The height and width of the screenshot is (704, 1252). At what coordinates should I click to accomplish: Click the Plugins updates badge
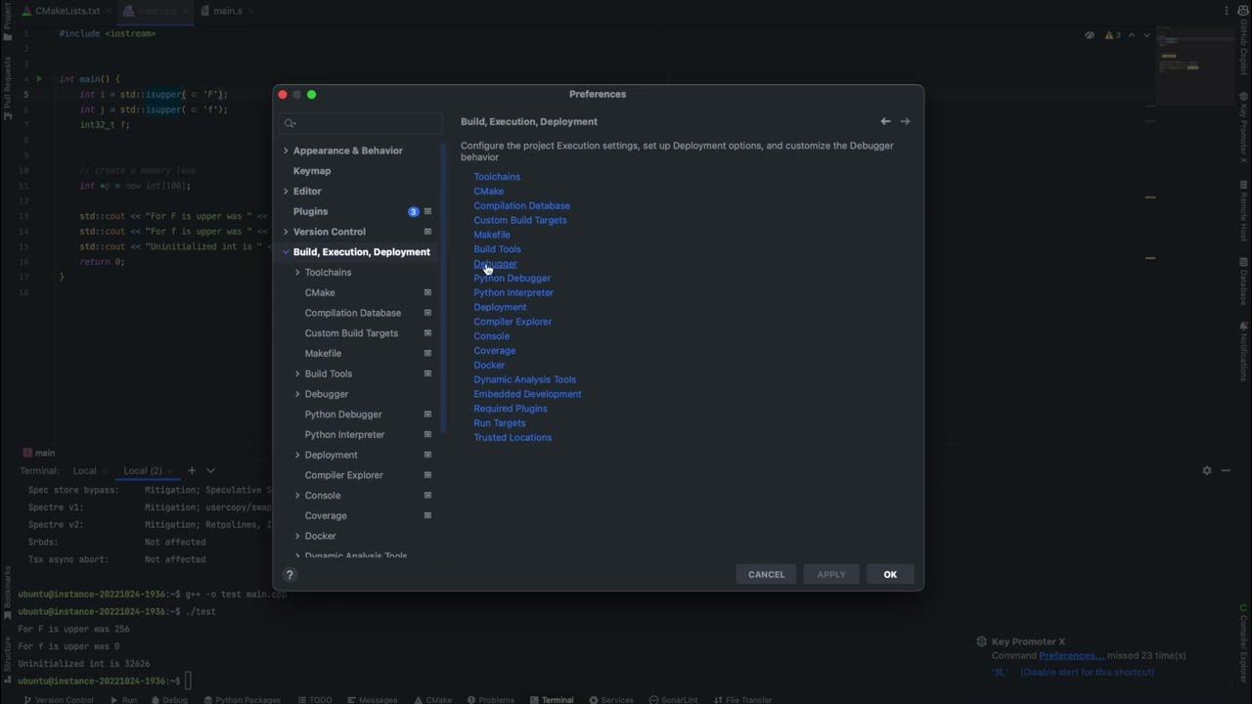point(414,211)
